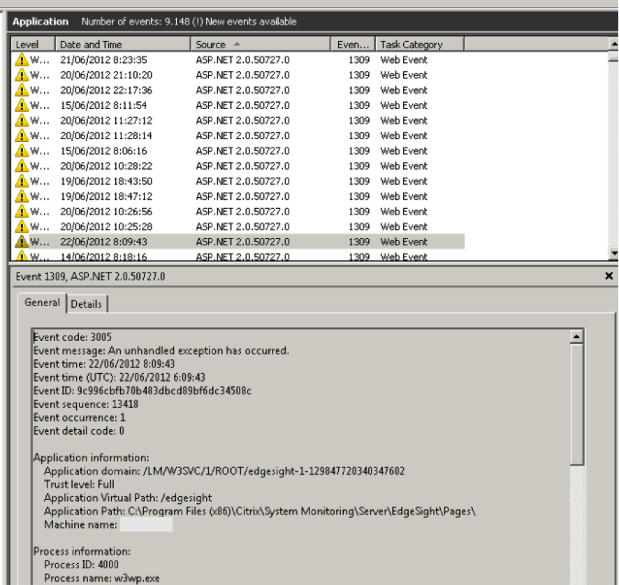Click warning icon for 21/06/2012 8:23:35 event
The height and width of the screenshot is (585, 619).
[22, 60]
